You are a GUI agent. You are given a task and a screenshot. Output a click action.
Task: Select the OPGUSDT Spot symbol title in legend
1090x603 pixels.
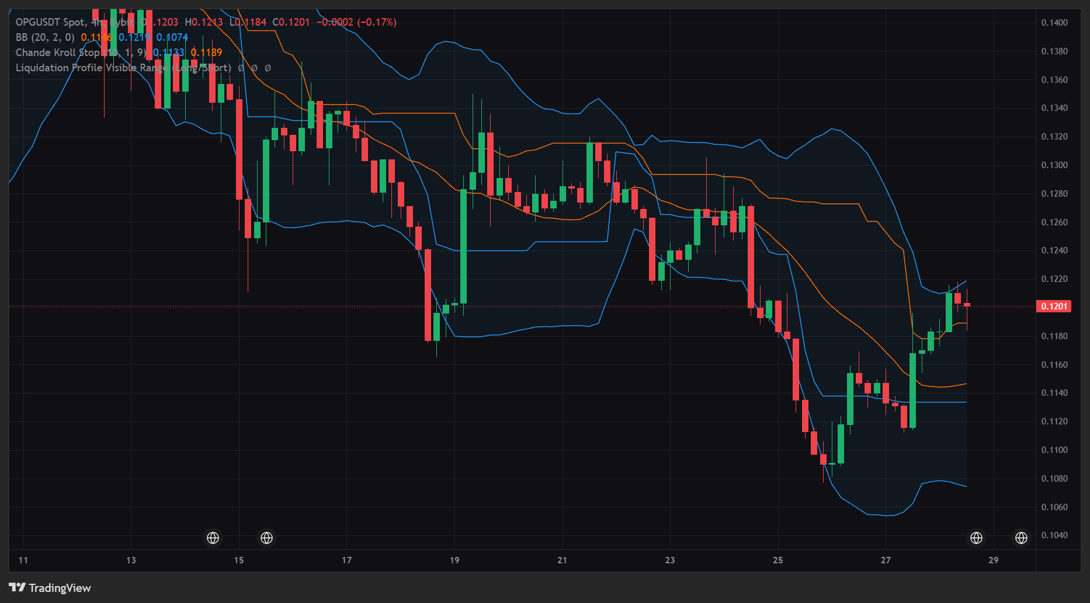pyautogui.click(x=50, y=22)
